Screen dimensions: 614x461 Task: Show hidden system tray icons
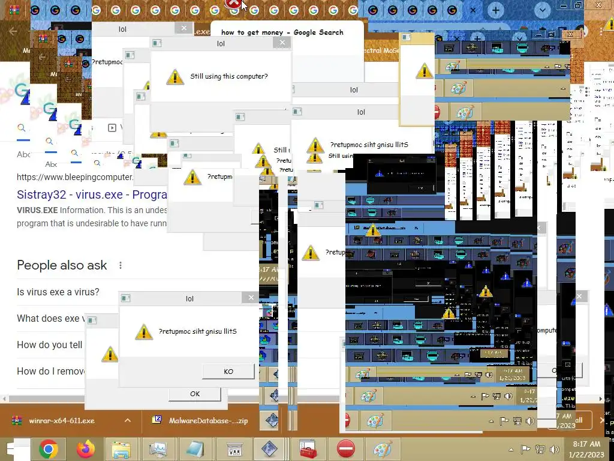point(511,450)
